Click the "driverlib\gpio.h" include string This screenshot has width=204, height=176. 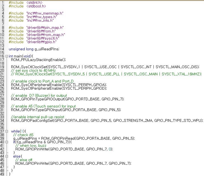41,42
